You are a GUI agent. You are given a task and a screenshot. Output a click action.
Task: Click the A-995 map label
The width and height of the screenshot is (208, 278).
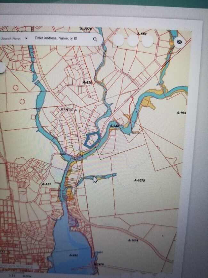point(87,82)
